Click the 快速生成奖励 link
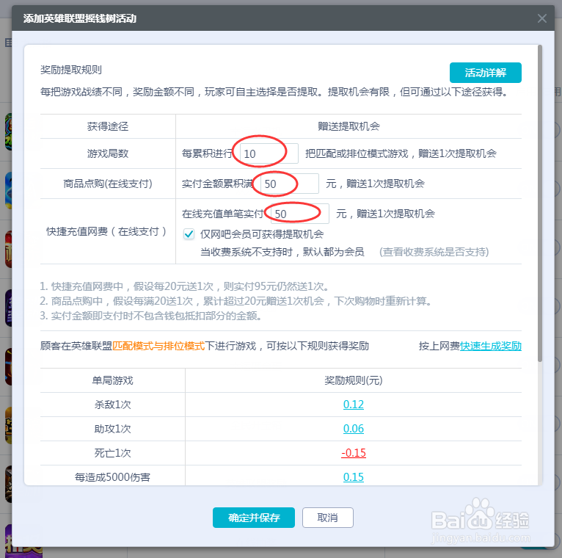This screenshot has width=562, height=558. (491, 346)
